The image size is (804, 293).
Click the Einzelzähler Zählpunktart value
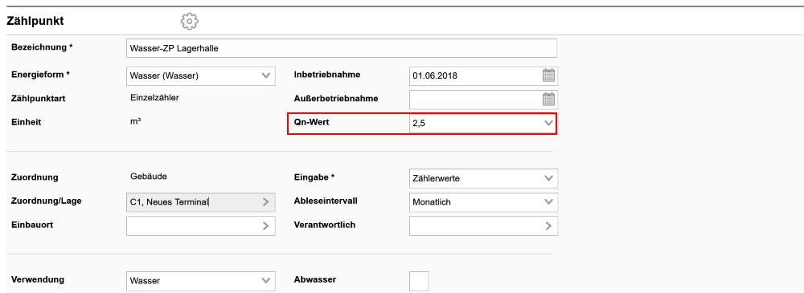(154, 98)
